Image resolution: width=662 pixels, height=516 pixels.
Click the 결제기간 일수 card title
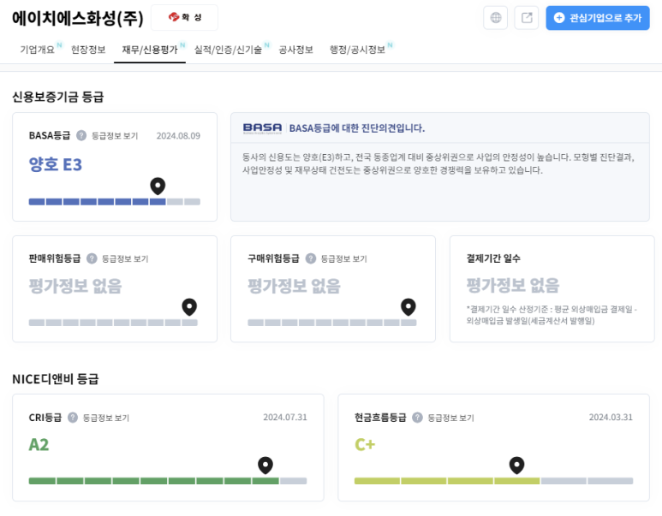(493, 258)
